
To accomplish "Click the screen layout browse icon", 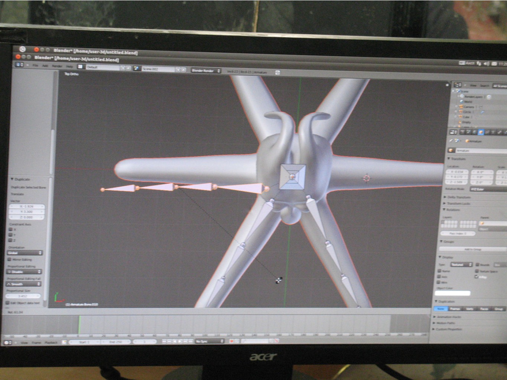I will 80,67.
